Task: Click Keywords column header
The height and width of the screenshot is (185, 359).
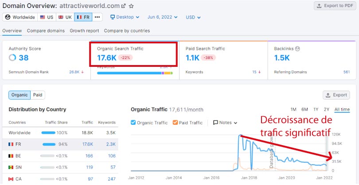Action: (x=107, y=123)
